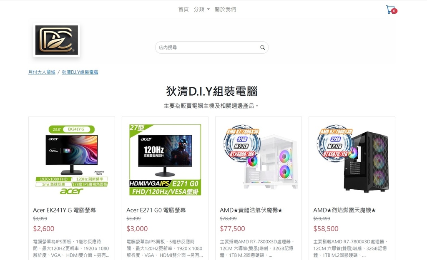
Task: Click the magnifying glass search icon
Action: (x=262, y=47)
